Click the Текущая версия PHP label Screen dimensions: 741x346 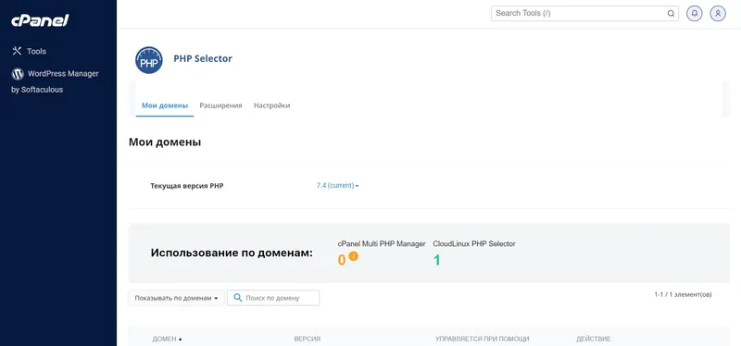click(187, 186)
